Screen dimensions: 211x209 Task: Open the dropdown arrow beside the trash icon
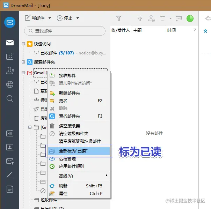click(170, 18)
